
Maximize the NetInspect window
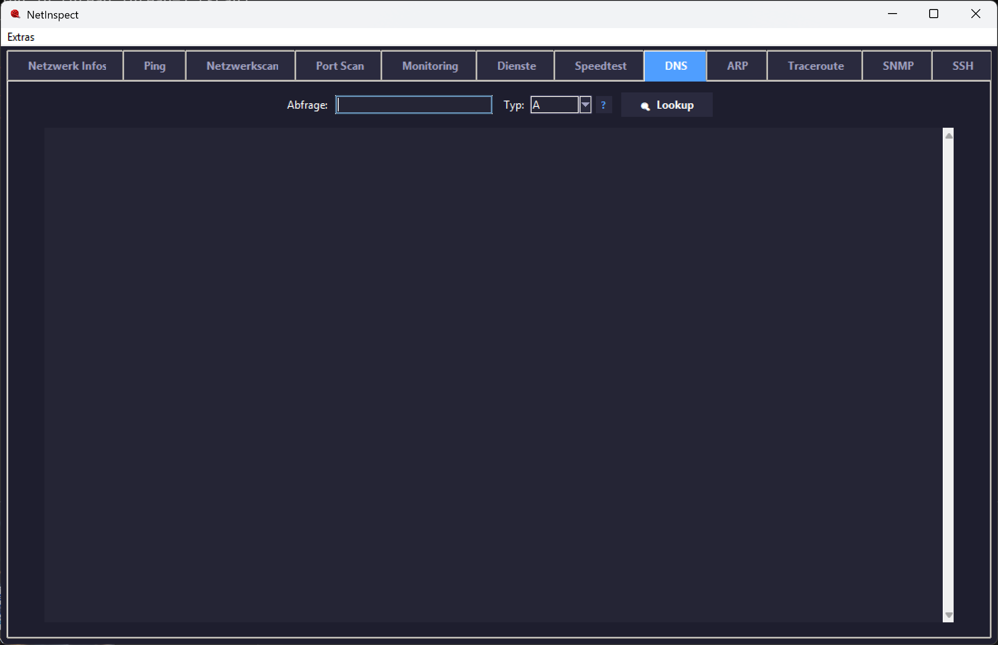point(934,14)
